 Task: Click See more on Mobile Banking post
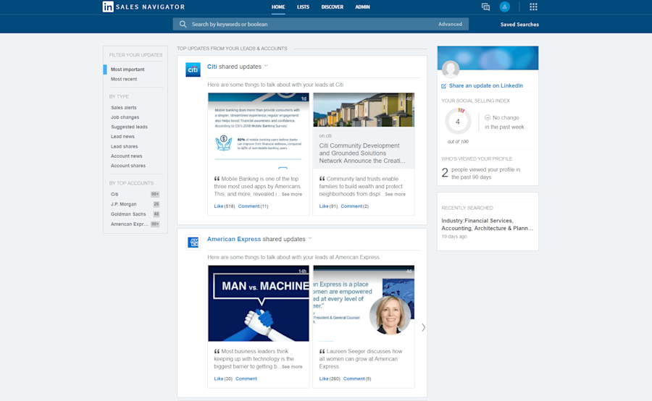coord(292,194)
